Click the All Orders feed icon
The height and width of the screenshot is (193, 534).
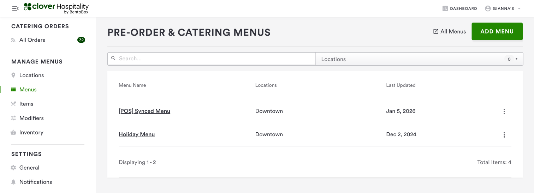[x=13, y=40]
